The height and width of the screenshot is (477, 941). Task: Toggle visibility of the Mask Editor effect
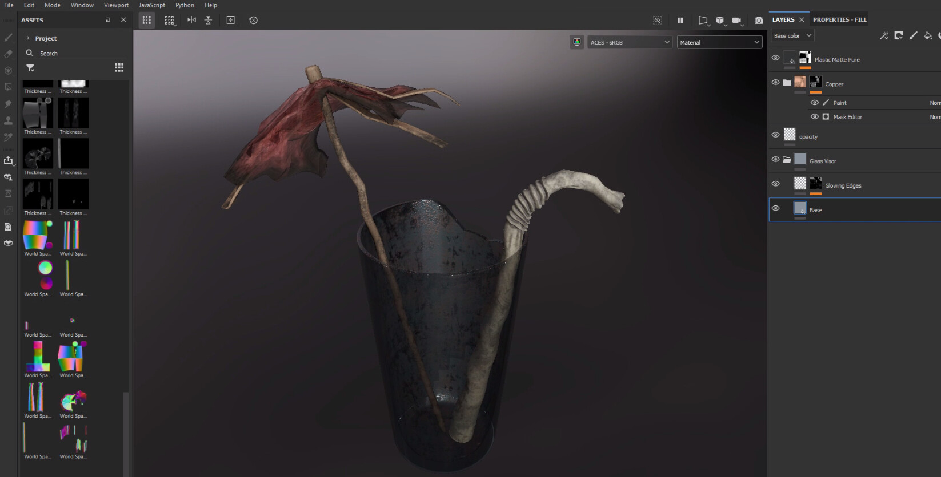[x=815, y=116]
